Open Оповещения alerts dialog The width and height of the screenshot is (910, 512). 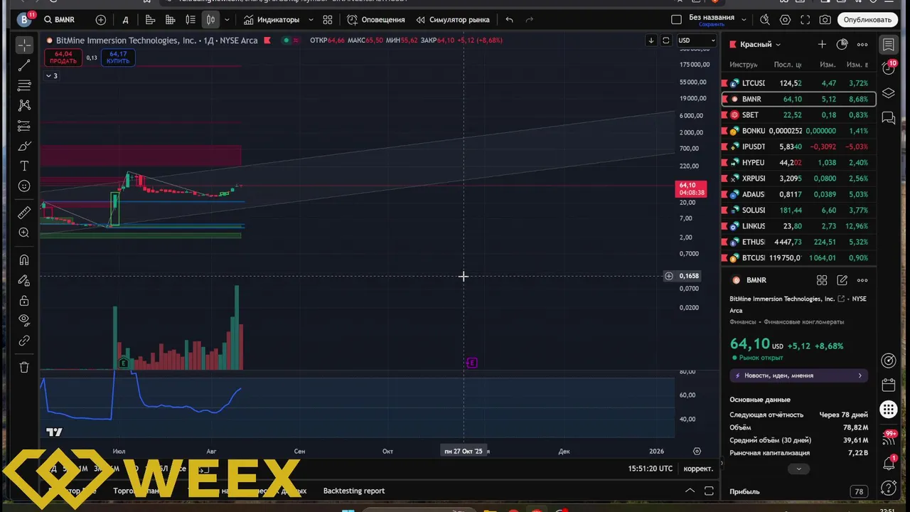[x=376, y=20]
